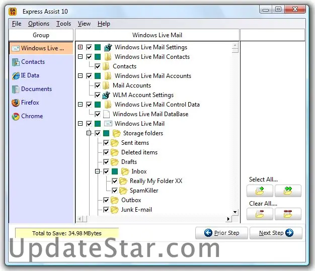The height and width of the screenshot is (271, 315).
Task: Select the Outbox row label
Action: tap(131, 200)
